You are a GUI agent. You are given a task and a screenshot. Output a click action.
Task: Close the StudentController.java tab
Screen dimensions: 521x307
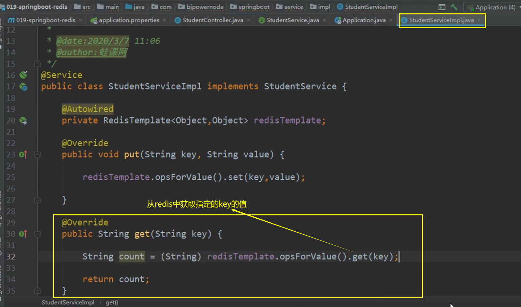pyautogui.click(x=248, y=20)
